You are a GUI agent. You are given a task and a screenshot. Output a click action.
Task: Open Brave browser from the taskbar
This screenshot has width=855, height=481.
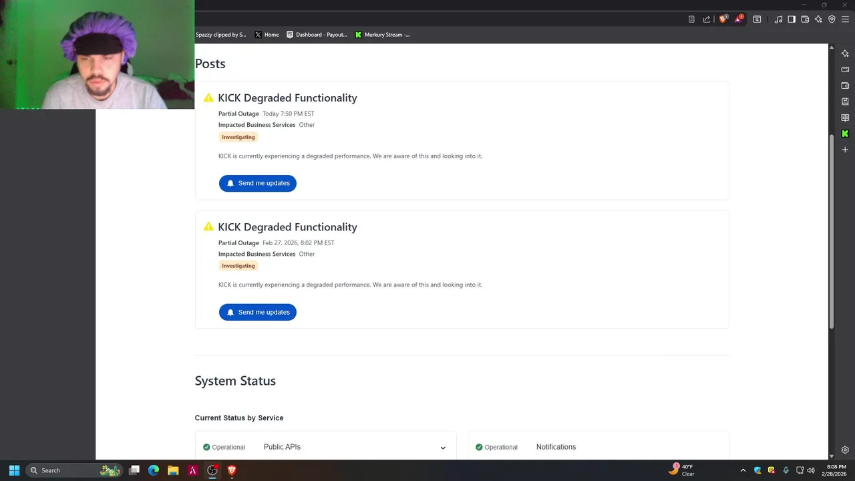(232, 470)
